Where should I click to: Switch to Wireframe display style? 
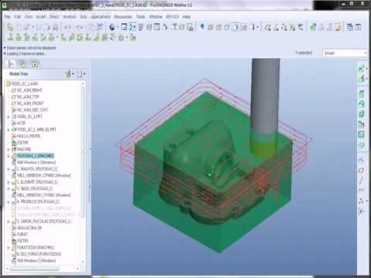click(x=210, y=27)
